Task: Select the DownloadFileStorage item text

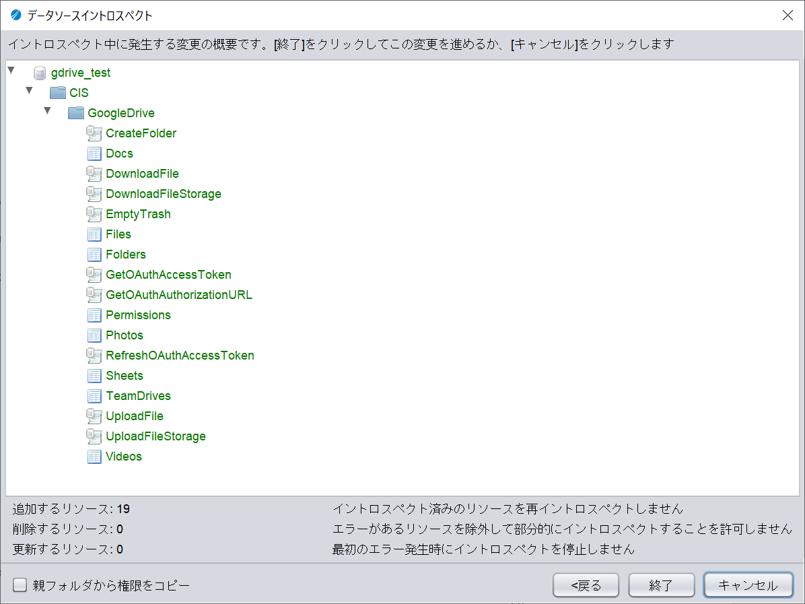Action: (164, 194)
